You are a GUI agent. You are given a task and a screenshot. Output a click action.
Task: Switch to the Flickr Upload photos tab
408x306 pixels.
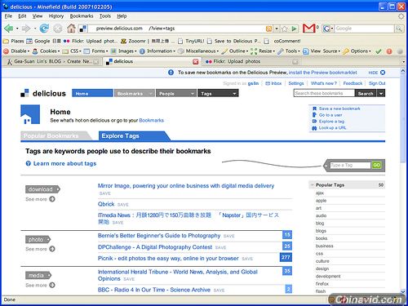251,62
